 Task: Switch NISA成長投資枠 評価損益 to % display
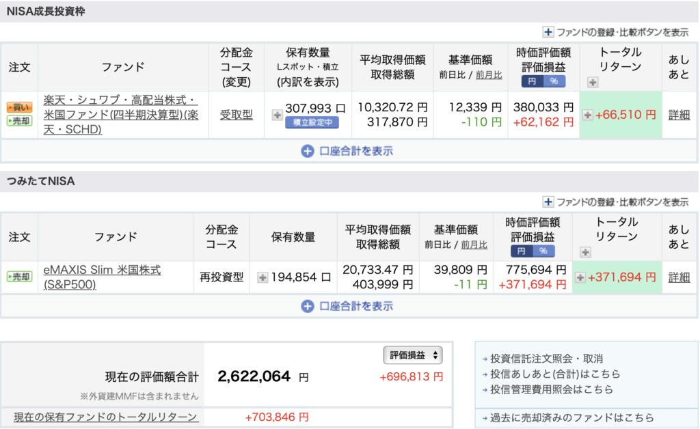(554, 81)
